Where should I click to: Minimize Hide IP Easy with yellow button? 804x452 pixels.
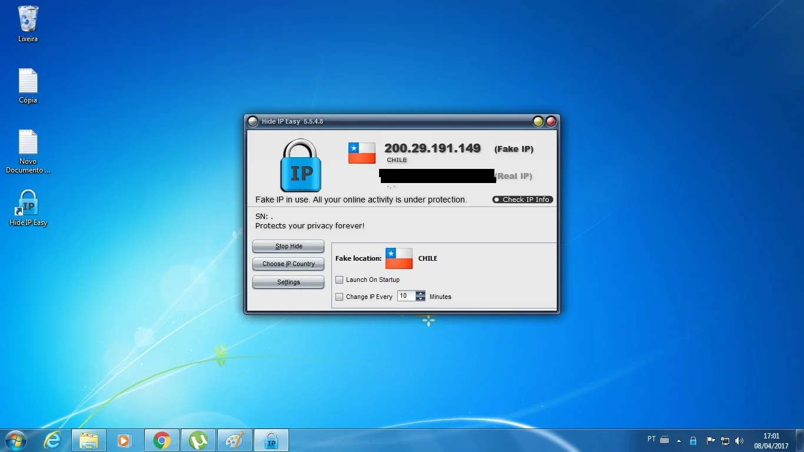[x=538, y=121]
